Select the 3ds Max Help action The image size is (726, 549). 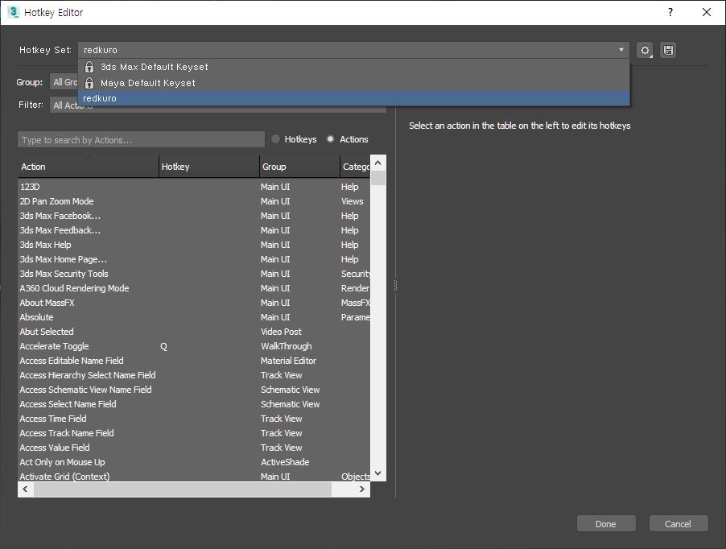point(194,245)
